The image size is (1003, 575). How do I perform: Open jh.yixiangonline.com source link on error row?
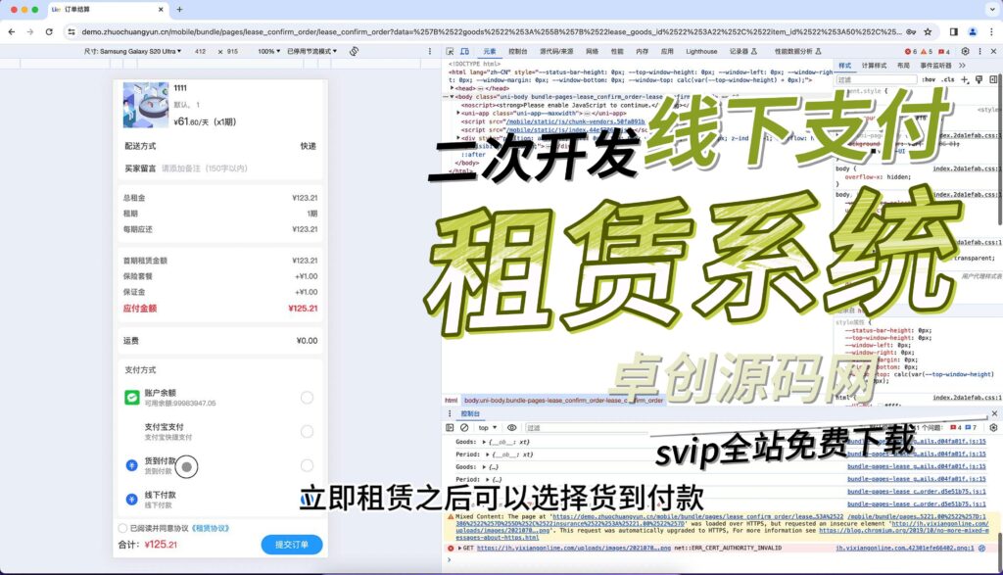(904, 549)
